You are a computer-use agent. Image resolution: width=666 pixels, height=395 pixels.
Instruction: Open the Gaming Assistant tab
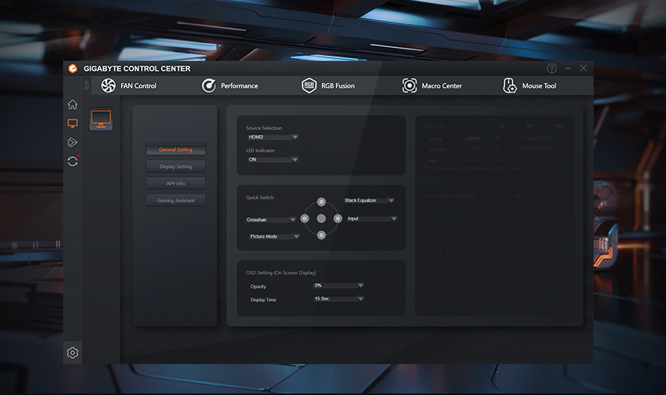pyautogui.click(x=176, y=200)
